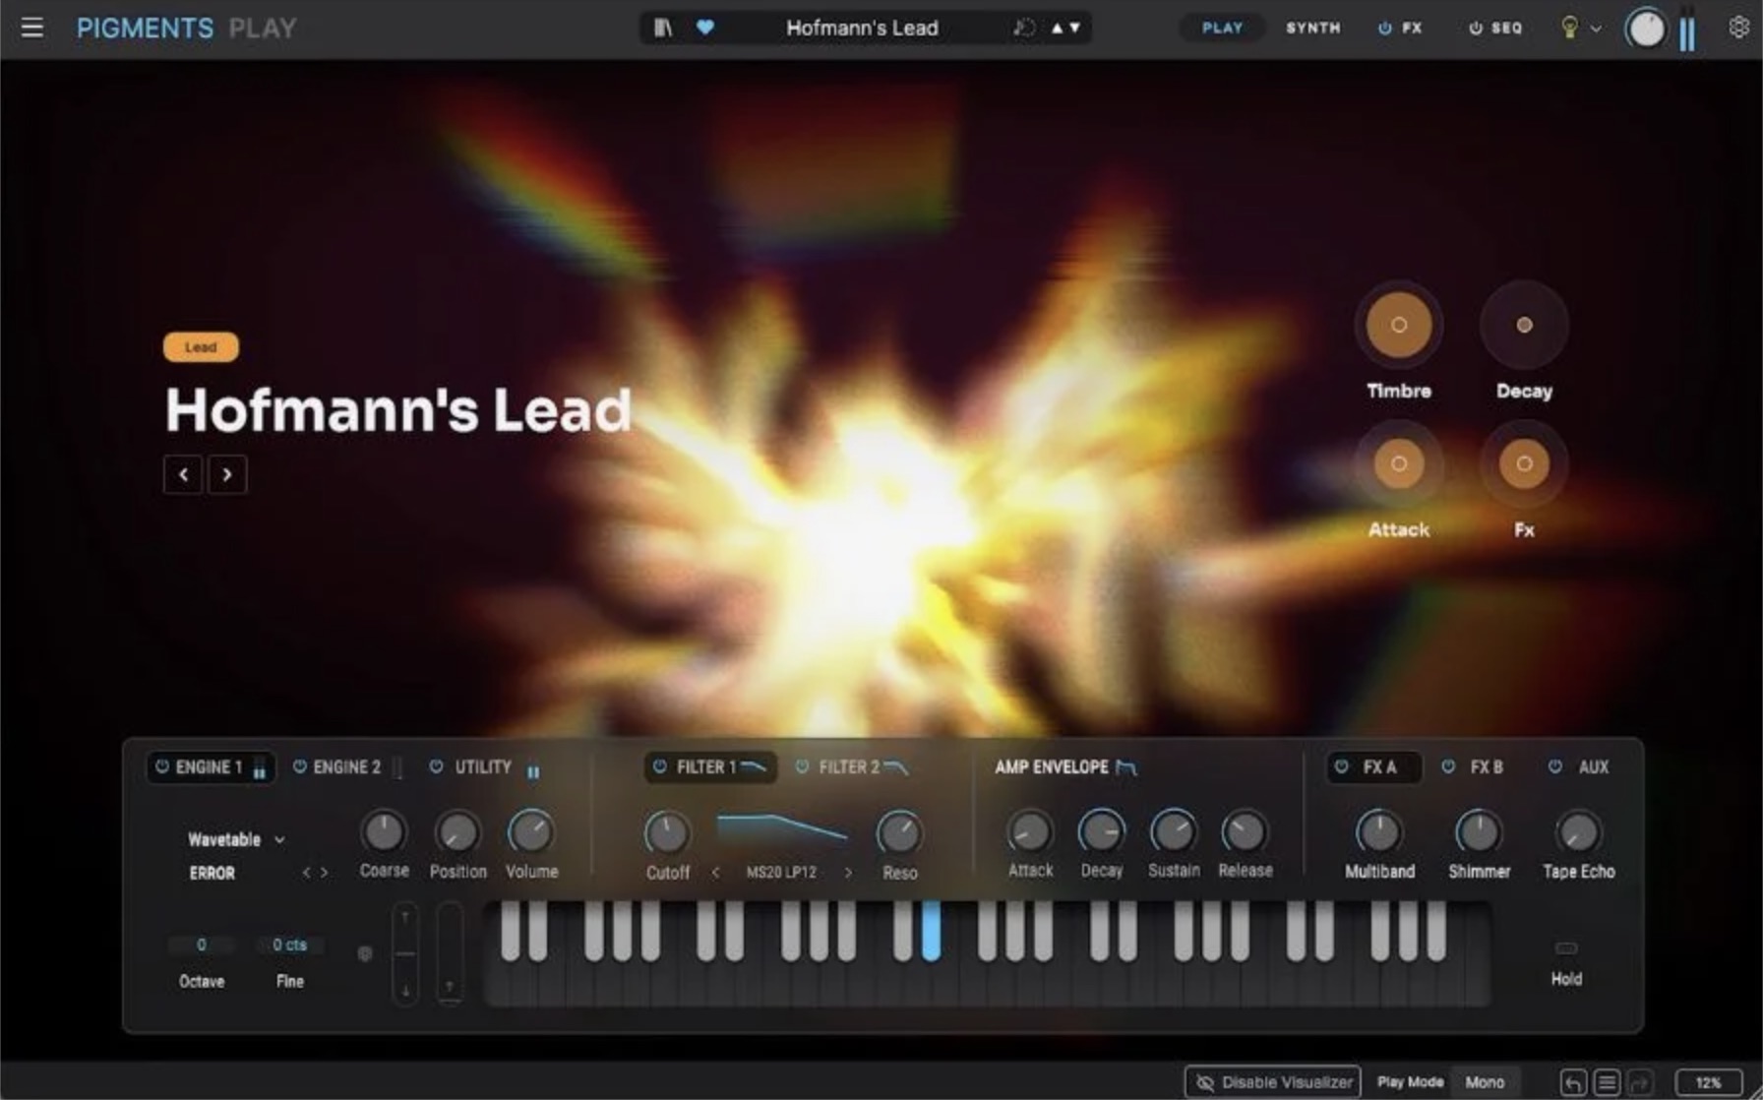1763x1100 pixels.
Task: Select the next preset with down arrow
Action: (1074, 28)
